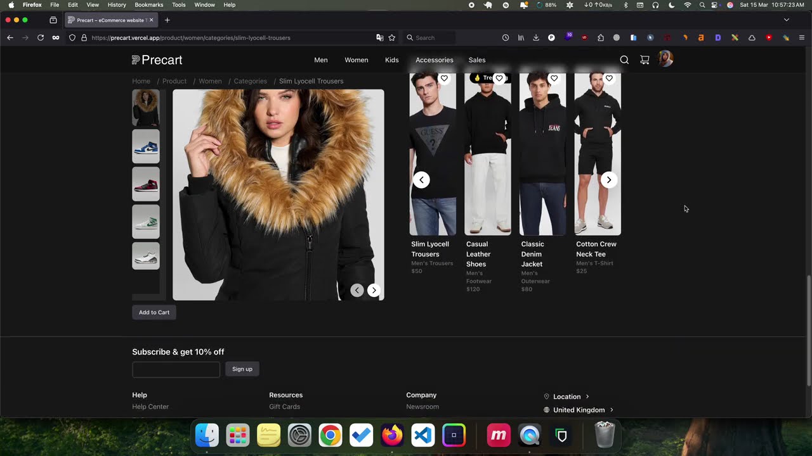Show next main product image
This screenshot has height=456, width=812.
pyautogui.click(x=374, y=290)
